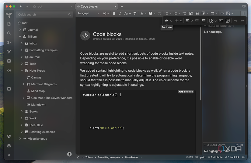Click the Auto-detected language badge

186,92
